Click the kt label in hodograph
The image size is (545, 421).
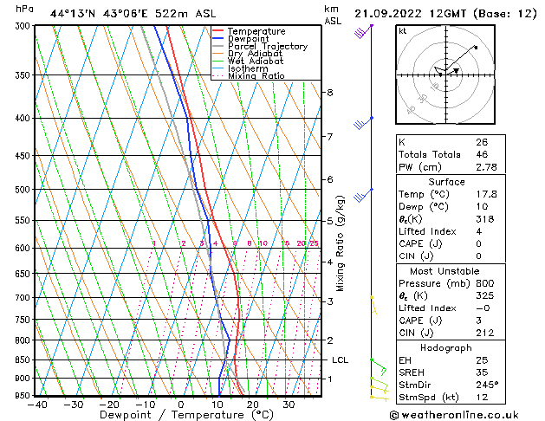[x=403, y=31]
